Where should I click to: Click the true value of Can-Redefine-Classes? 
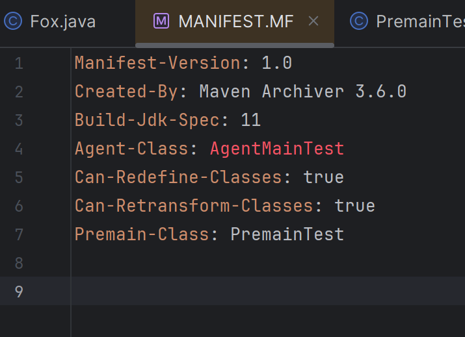click(x=323, y=177)
